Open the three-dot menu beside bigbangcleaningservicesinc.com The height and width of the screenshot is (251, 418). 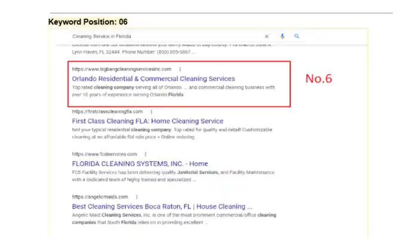tap(180, 69)
